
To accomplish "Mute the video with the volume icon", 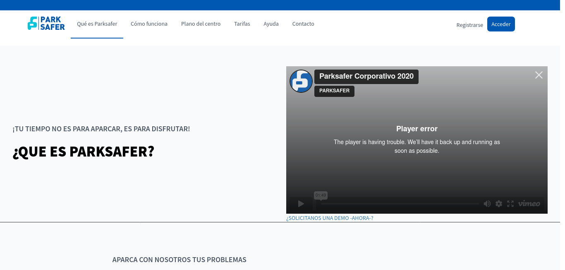I will pyautogui.click(x=487, y=204).
